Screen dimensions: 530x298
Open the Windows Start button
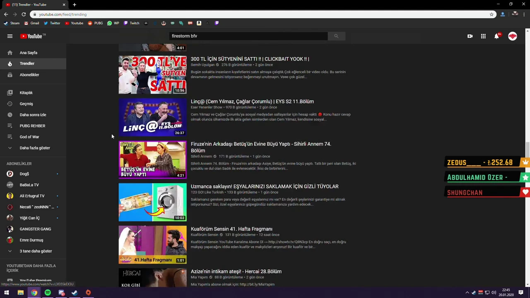[6, 293]
